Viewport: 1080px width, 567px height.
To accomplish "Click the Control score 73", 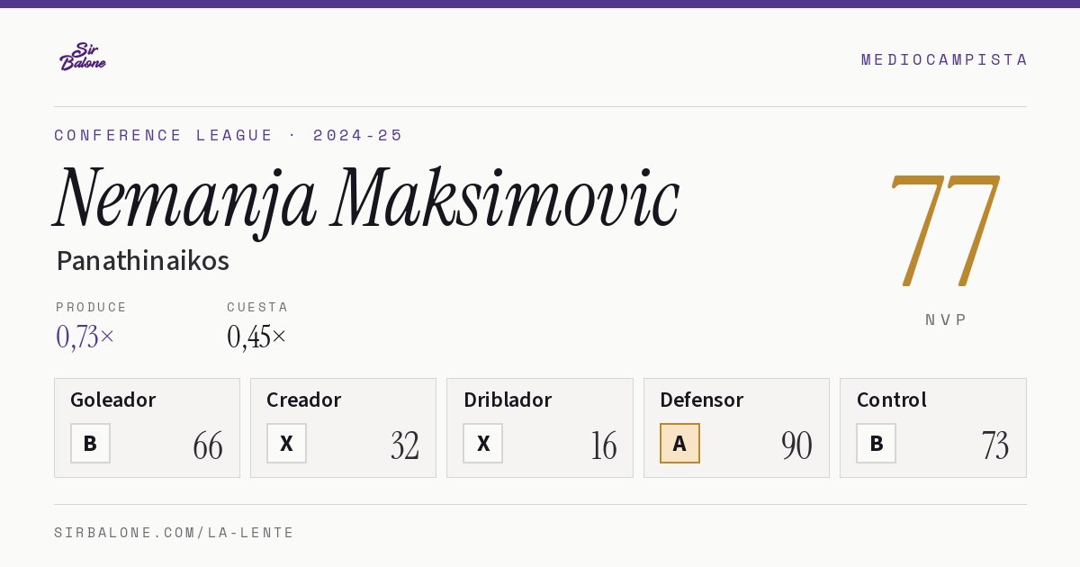I will click(x=995, y=445).
